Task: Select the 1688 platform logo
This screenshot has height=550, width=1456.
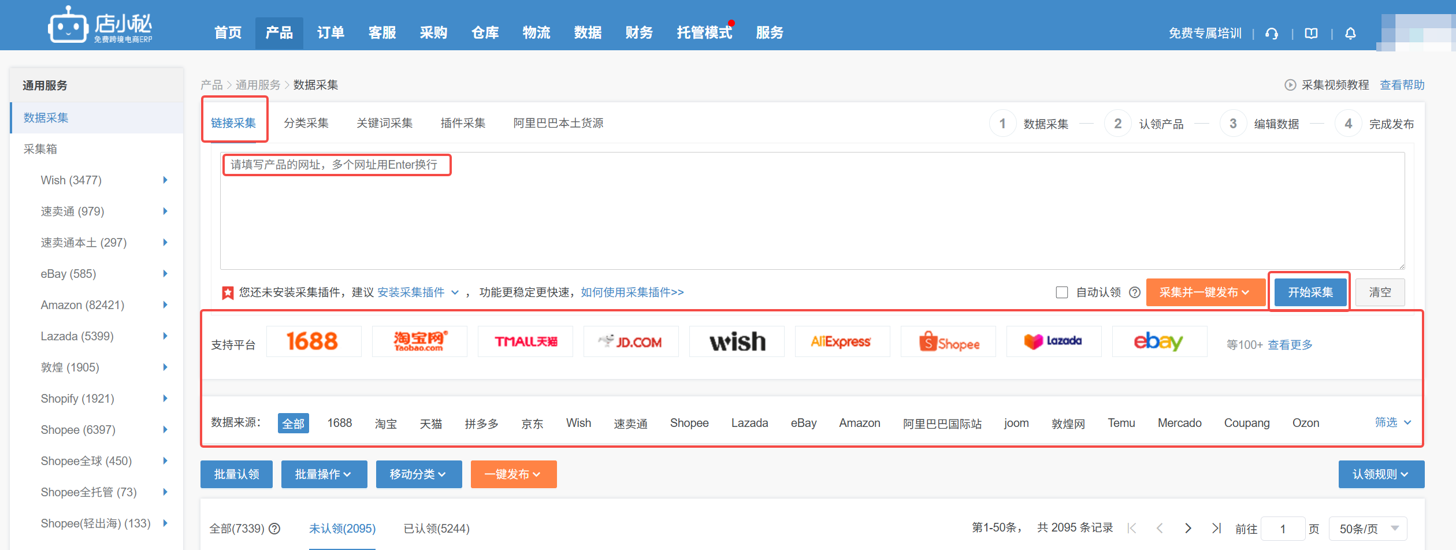Action: (x=314, y=341)
